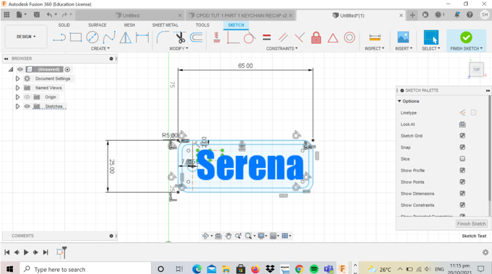Toggle visibility eye of Origin folder

pos(27,97)
